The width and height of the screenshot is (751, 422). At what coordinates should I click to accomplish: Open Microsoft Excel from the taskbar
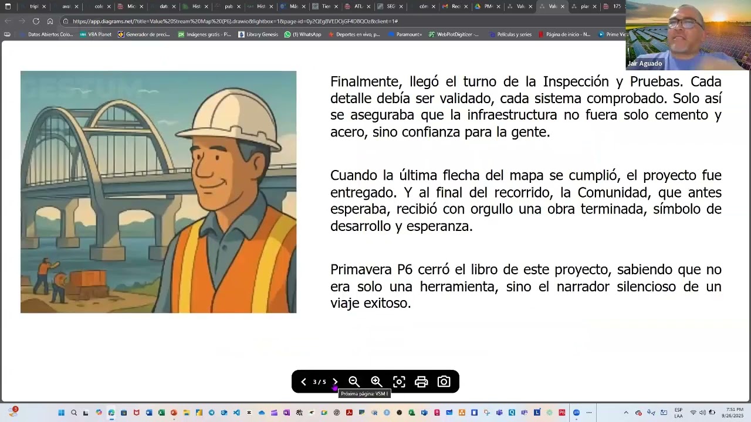tap(161, 413)
